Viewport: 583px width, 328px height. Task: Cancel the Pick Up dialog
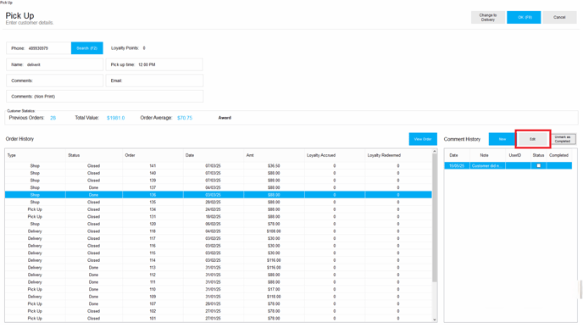(x=559, y=18)
